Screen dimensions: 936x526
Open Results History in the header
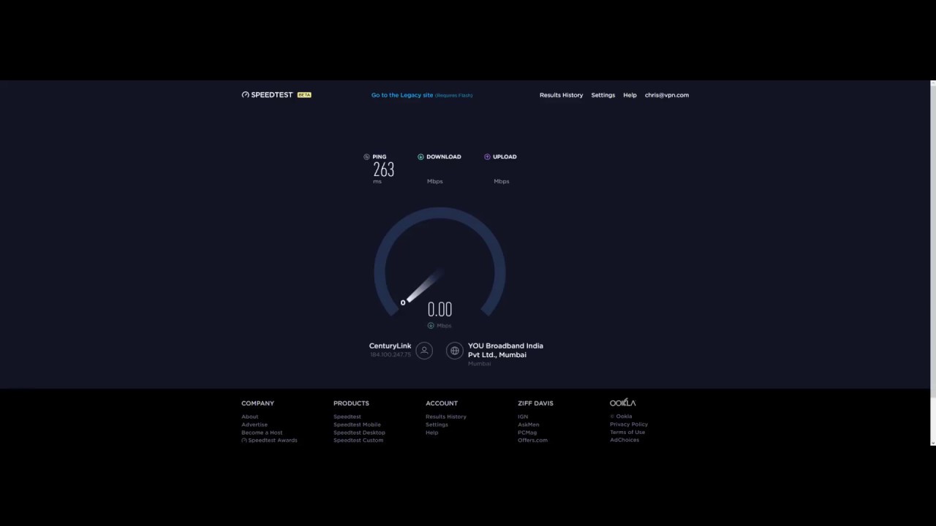pyautogui.click(x=561, y=95)
